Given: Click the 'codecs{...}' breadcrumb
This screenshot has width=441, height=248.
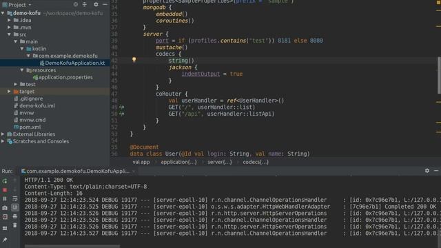Looking at the screenshot, I should 256,162.
